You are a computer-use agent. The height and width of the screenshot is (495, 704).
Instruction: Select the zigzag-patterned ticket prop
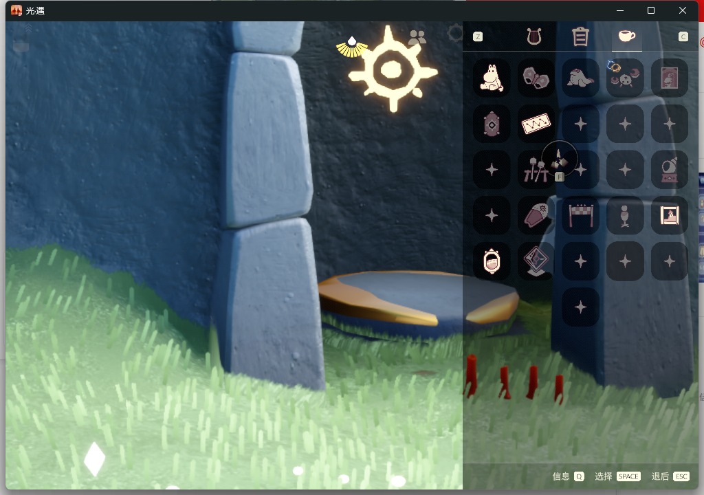click(536, 124)
